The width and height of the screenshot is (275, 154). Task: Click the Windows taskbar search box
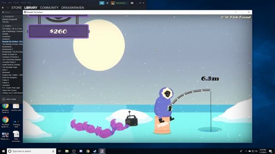(x=31, y=151)
